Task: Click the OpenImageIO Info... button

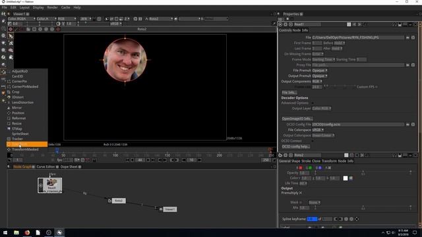Action: click(297, 118)
